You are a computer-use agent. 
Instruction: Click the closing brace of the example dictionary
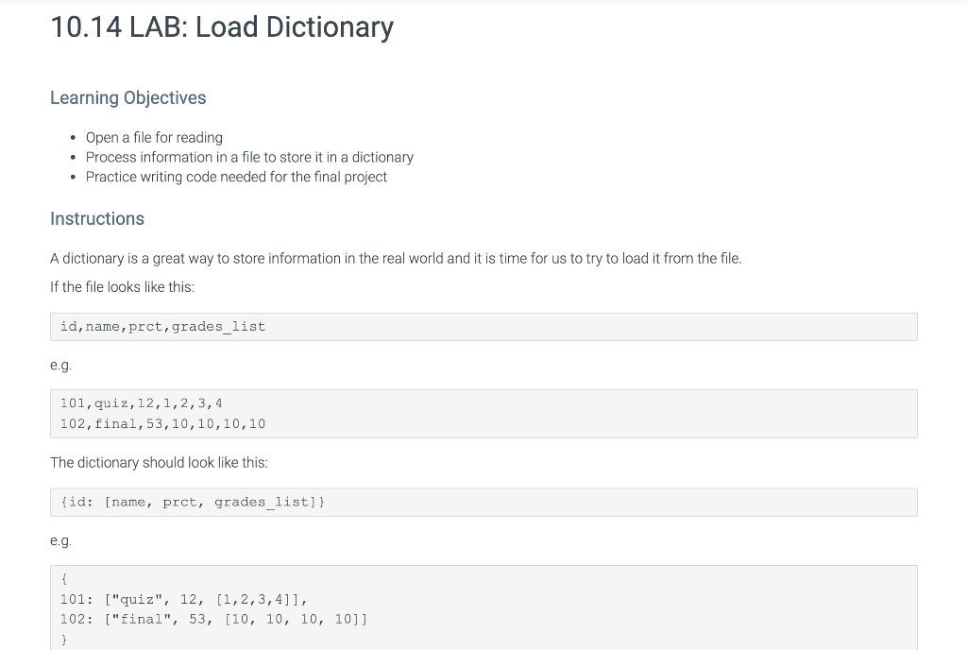[63, 639]
